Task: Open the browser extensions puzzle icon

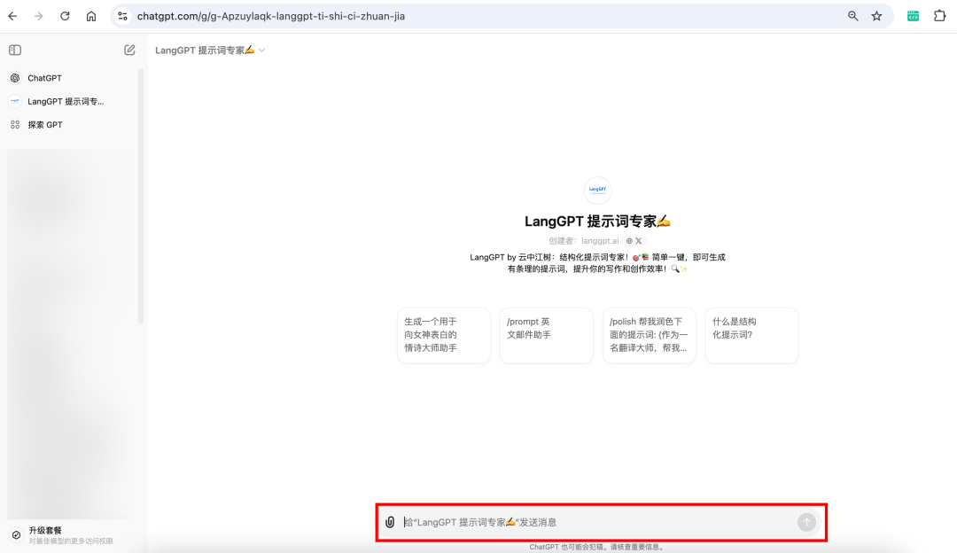Action: (x=939, y=17)
